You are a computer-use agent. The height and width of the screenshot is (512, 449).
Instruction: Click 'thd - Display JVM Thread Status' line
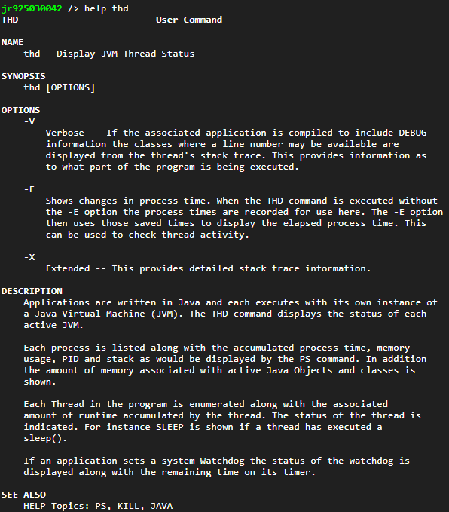click(109, 54)
